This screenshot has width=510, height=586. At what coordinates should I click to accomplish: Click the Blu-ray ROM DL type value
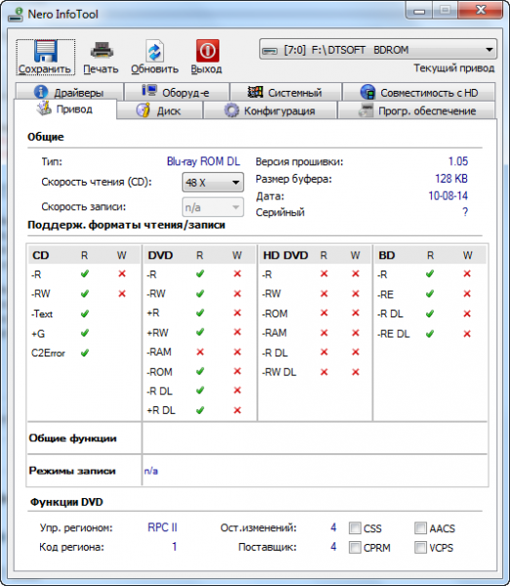[x=204, y=161]
